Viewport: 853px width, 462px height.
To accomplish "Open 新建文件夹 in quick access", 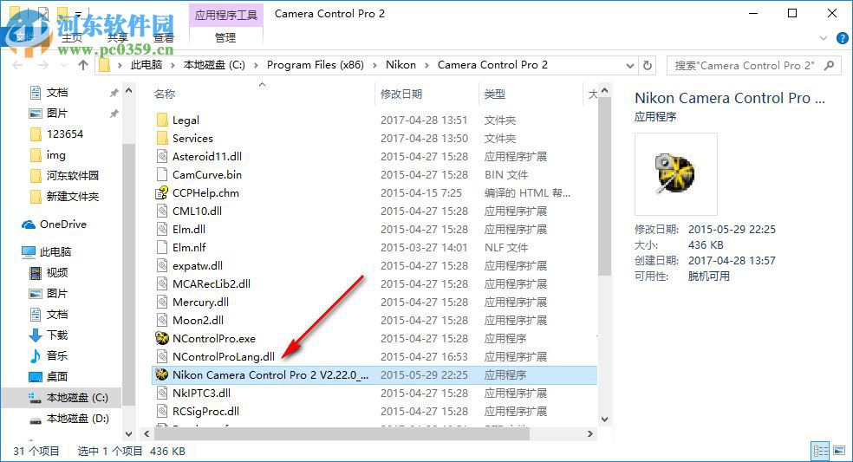I will 64,197.
